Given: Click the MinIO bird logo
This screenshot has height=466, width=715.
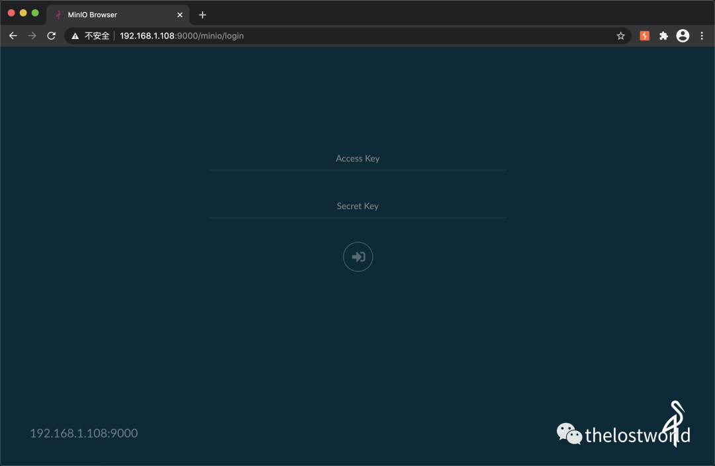Looking at the screenshot, I should click(x=676, y=422).
